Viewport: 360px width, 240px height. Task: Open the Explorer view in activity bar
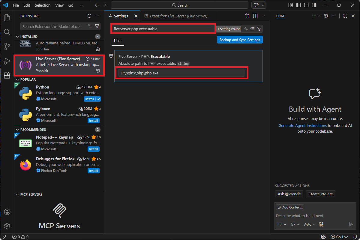point(7,17)
